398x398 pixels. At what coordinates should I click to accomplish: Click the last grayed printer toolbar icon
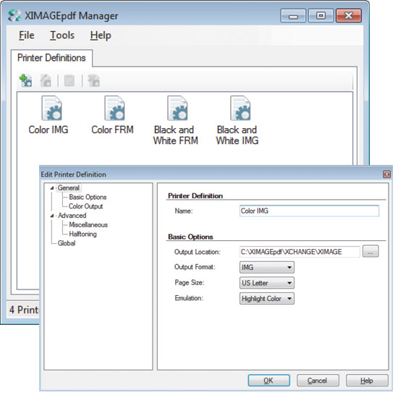click(93, 80)
